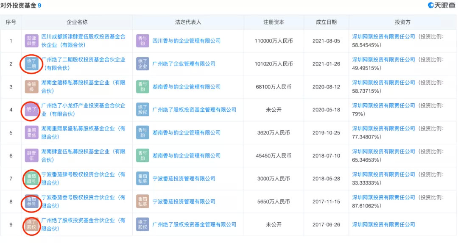The width and height of the screenshot is (458, 243).
Task: Click the 番茄叁号 badge icon
Action: click(x=32, y=202)
